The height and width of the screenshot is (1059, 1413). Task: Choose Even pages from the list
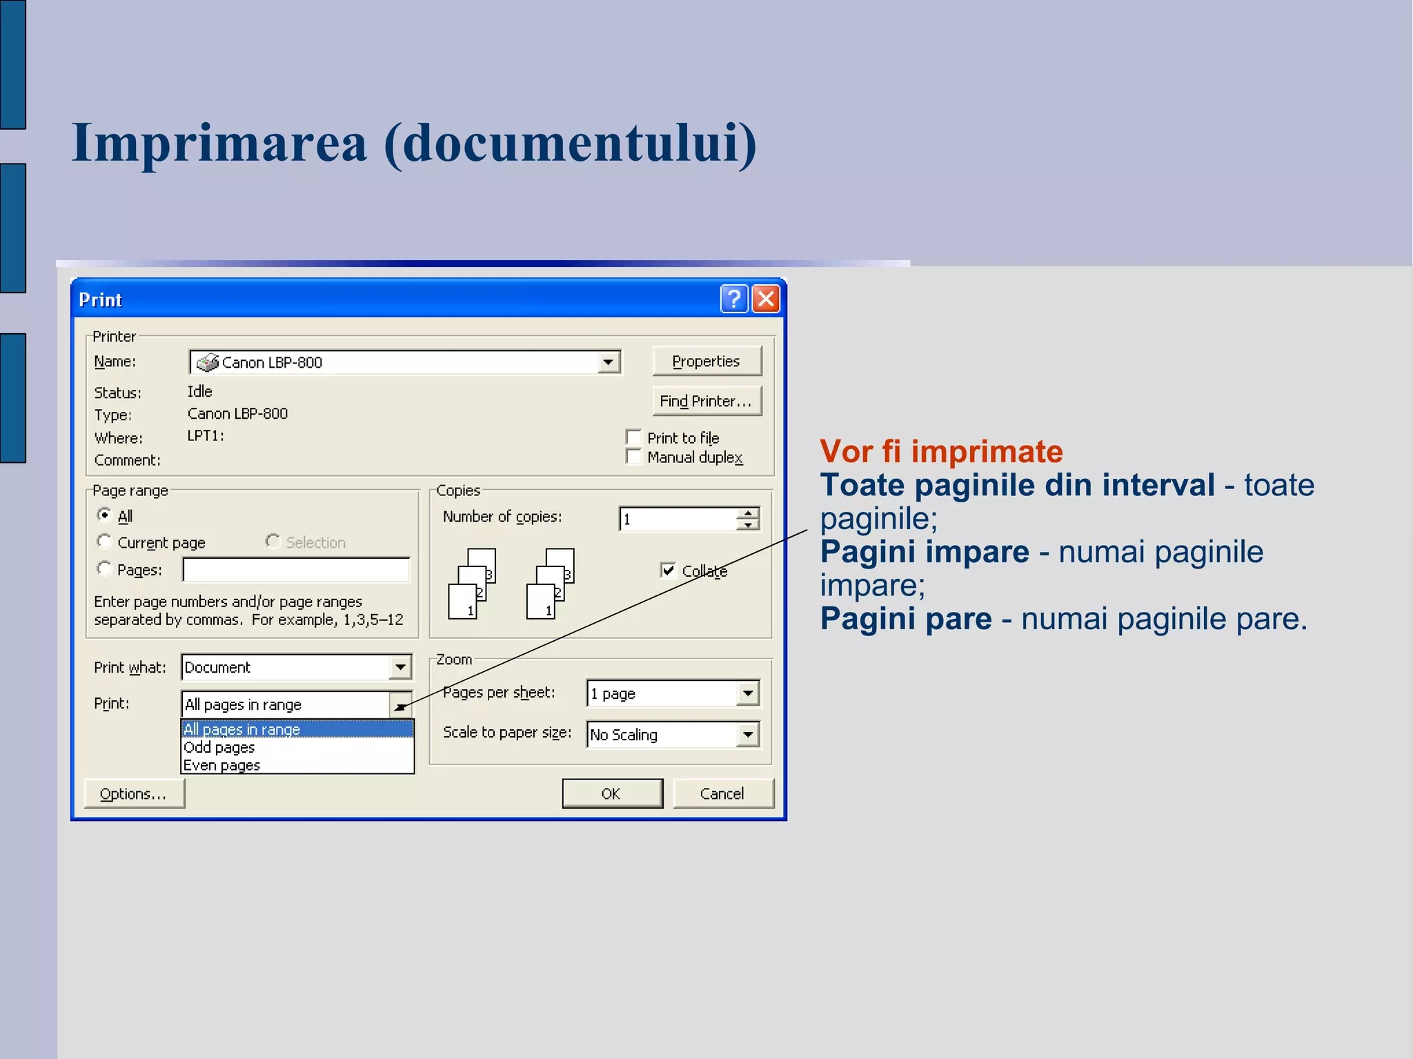297,765
